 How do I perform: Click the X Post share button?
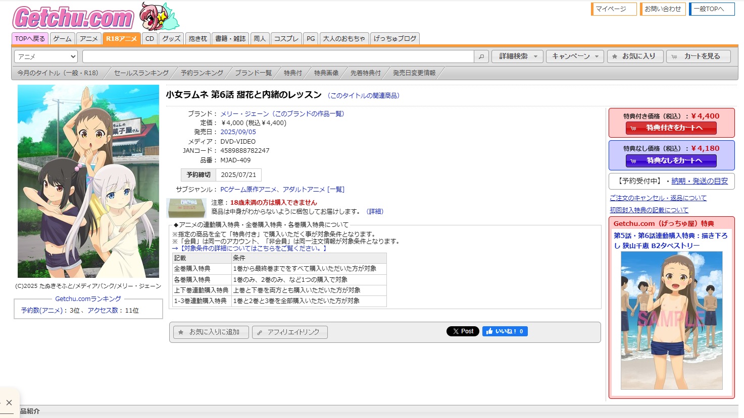(463, 331)
